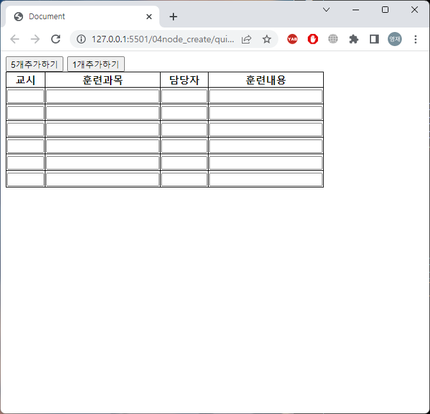The image size is (430, 414).
Task: Open the red stop-hand adblock extension
Action: [313, 39]
